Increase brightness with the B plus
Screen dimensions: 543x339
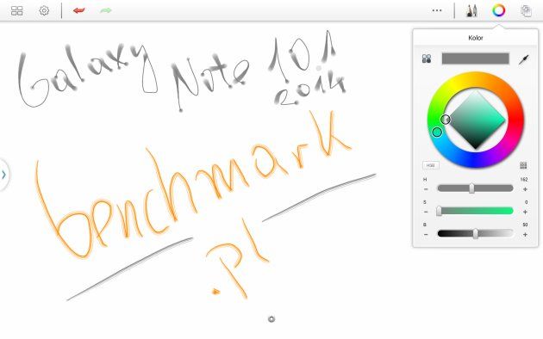coord(525,234)
